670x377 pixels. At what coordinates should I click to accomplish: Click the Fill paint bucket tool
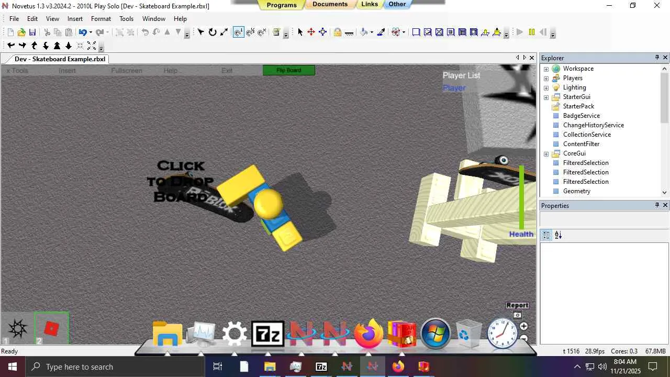pyautogui.click(x=364, y=32)
